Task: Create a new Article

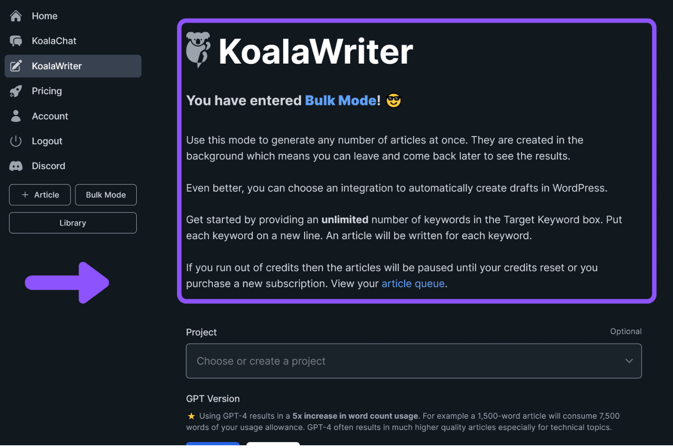Action: click(40, 195)
